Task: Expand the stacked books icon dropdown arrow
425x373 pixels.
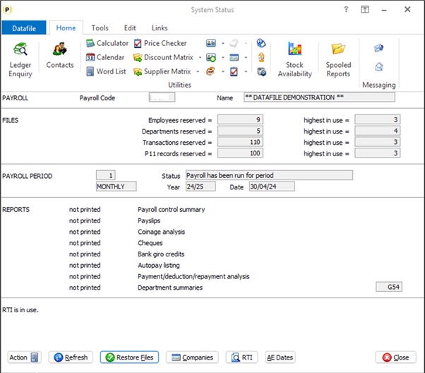Action: (x=223, y=71)
